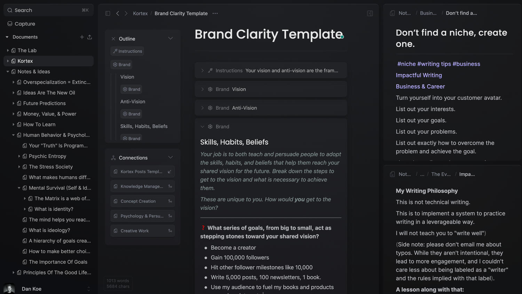The image size is (522, 294).
Task: Expand the Brand Vision block
Action: (203, 89)
